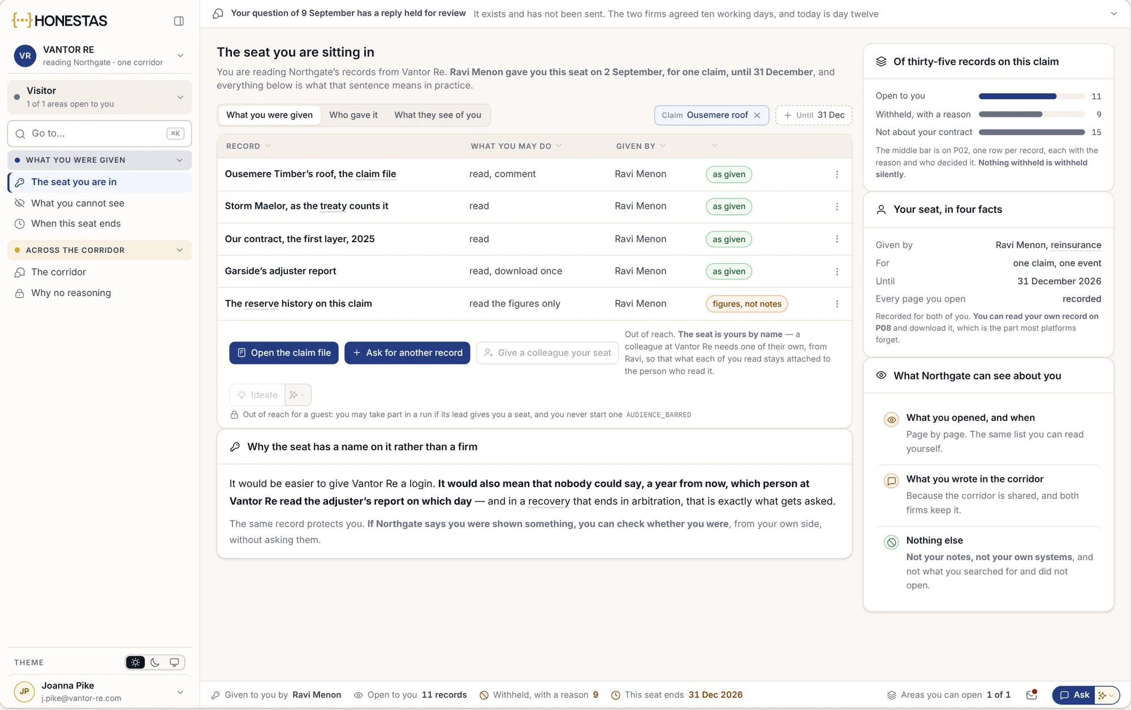Click the mail icon in status bar
Image resolution: width=1131 pixels, height=710 pixels.
click(1031, 695)
